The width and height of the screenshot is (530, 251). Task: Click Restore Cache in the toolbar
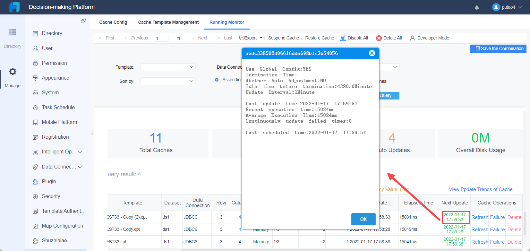[x=320, y=38]
